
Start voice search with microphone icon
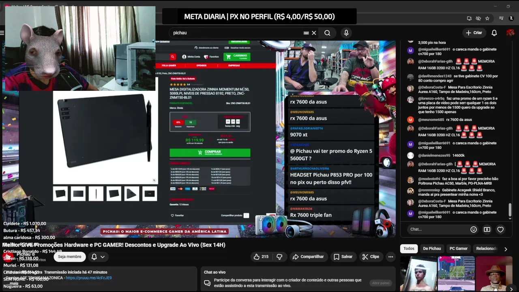346,33
